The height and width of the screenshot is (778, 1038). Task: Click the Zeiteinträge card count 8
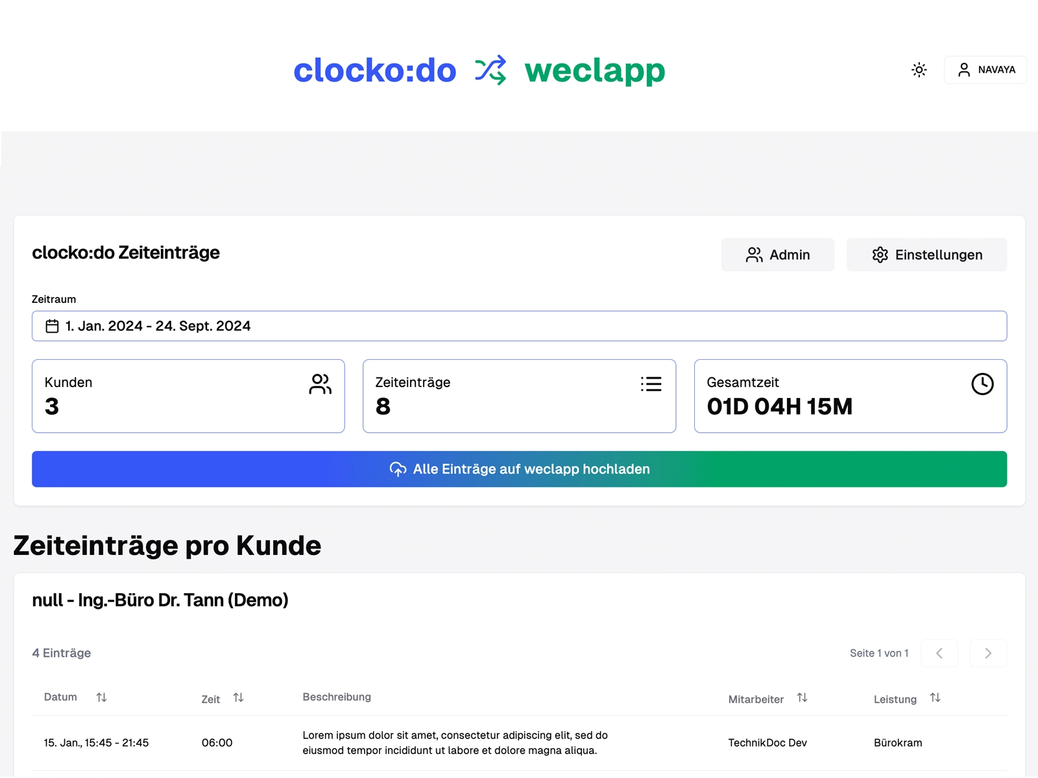click(x=383, y=407)
